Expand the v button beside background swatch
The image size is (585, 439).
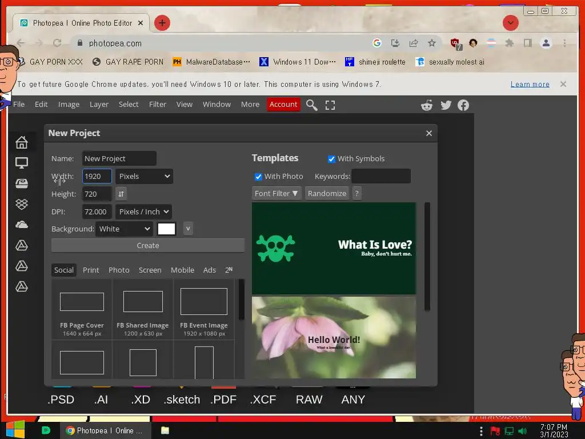[188, 229]
